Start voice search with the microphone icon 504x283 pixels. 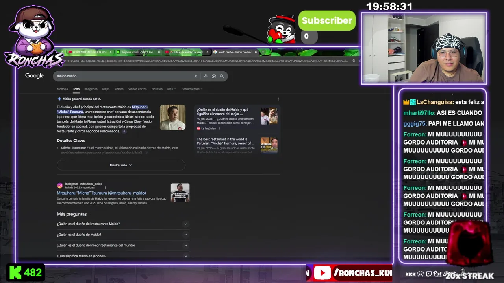[206, 76]
